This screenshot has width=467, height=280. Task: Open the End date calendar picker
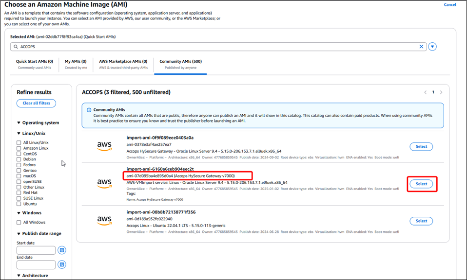click(x=62, y=265)
